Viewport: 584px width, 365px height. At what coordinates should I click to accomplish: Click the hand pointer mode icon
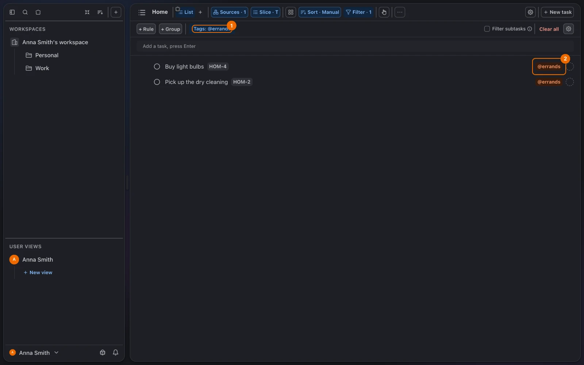[384, 12]
